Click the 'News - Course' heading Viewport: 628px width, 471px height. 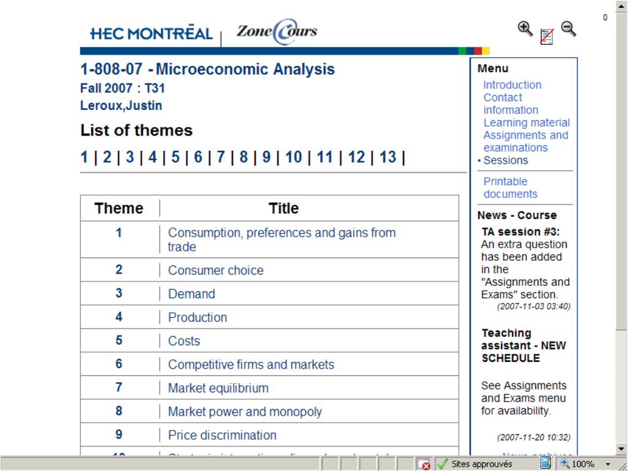pos(517,215)
